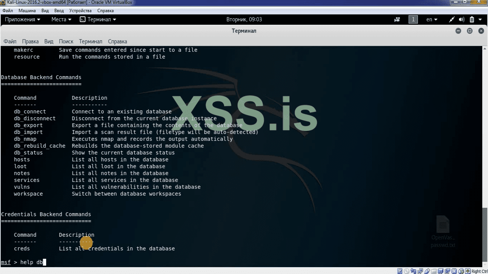Open terminal Вид menu
Screen dimensions: 488x274
point(49,41)
